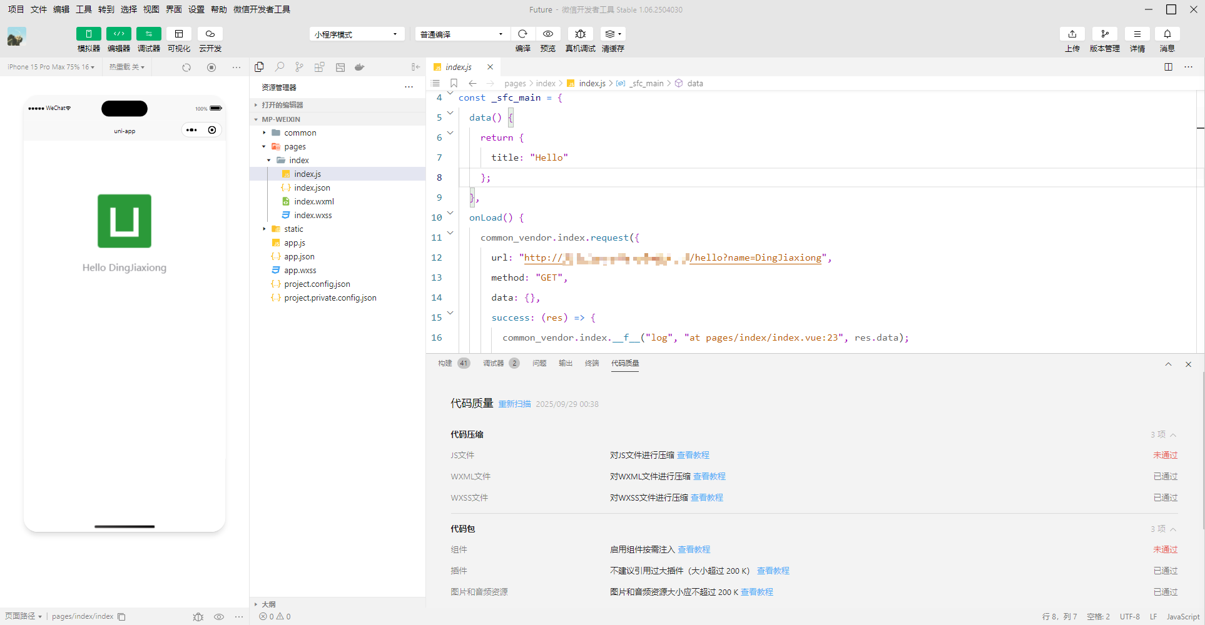Open the 文件 menu
This screenshot has width=1205, height=625.
39,9
